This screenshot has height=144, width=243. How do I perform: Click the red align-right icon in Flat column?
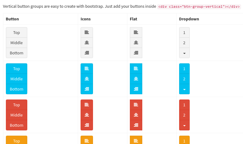136,125
